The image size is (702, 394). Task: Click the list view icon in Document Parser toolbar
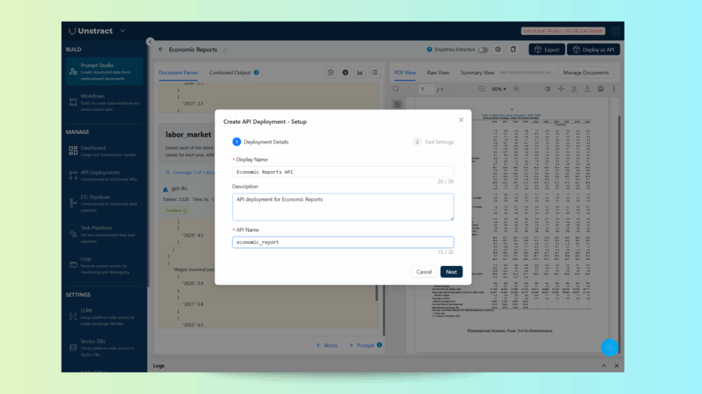click(375, 73)
